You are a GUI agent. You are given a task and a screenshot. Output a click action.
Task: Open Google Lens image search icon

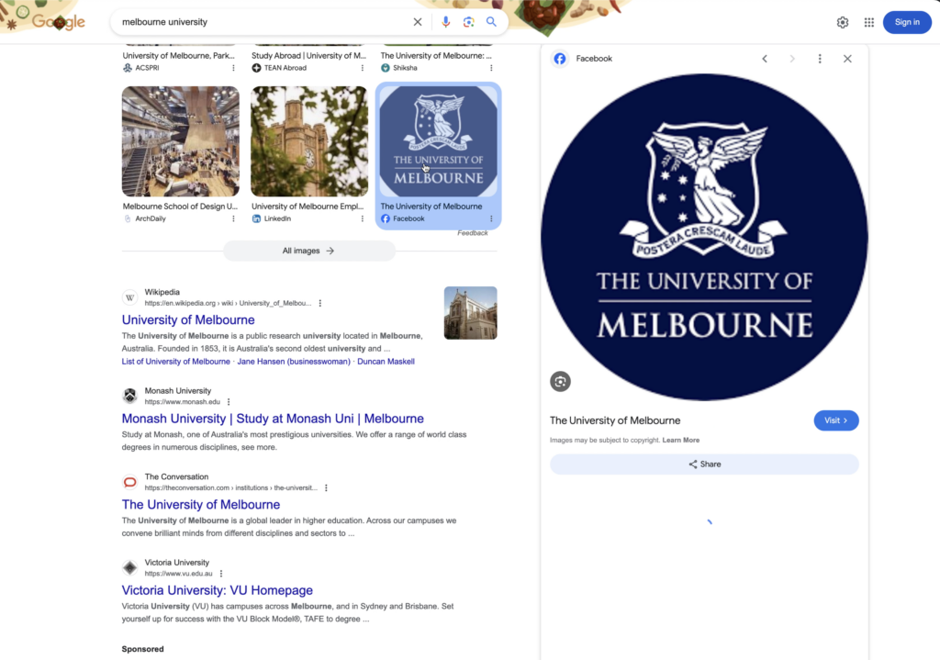click(469, 22)
